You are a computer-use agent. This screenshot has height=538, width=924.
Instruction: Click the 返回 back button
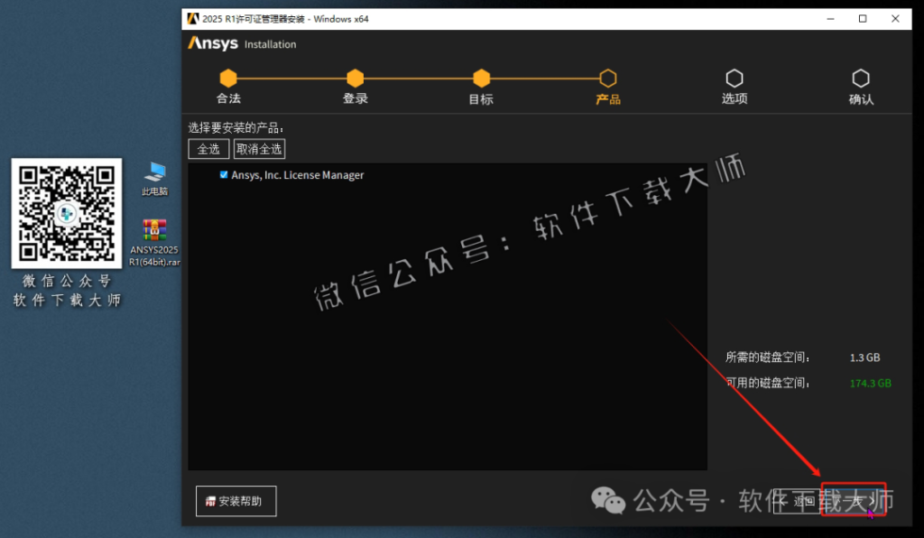click(x=797, y=501)
